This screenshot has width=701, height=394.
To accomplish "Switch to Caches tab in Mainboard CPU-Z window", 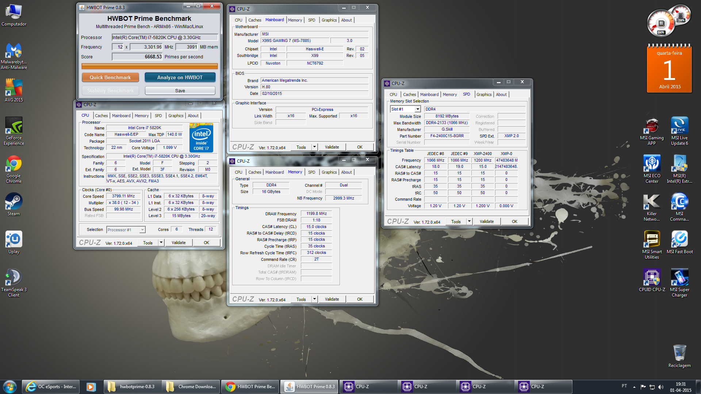I will [254, 20].
